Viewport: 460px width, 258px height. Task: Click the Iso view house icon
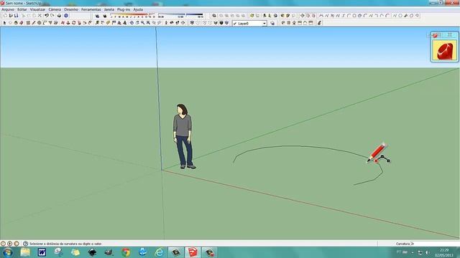[x=282, y=22]
